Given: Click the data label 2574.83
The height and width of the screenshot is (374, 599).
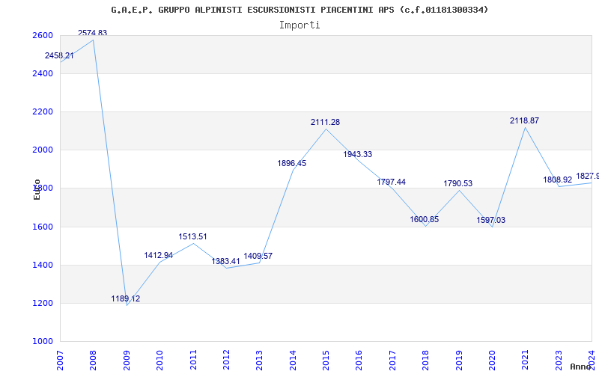Looking at the screenshot, I should coord(92,33).
